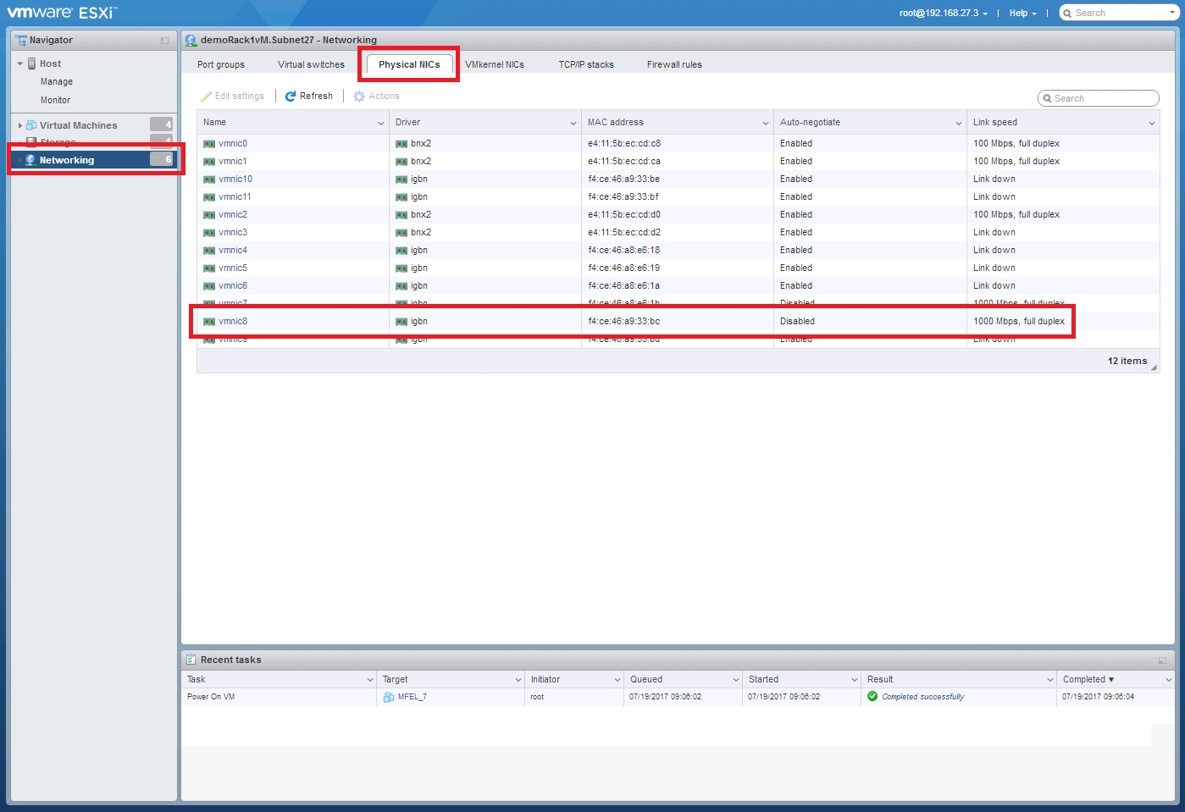
Task: Collapse the Navigator panel using its minimize icon
Action: (164, 41)
